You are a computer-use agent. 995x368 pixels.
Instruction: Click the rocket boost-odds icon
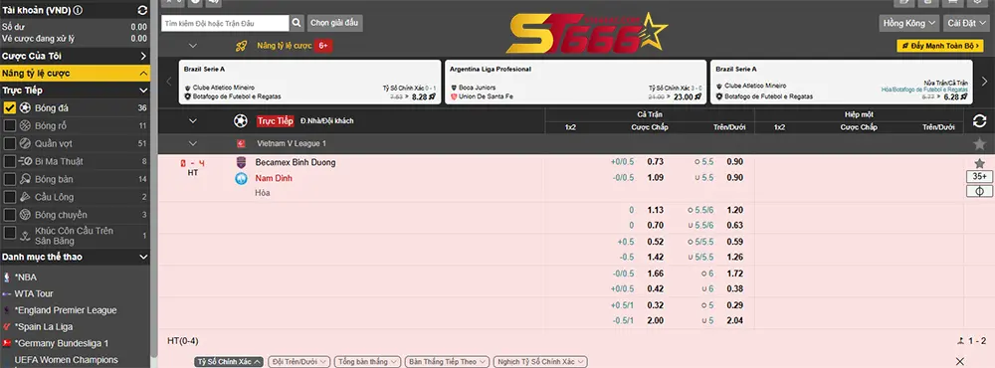click(241, 46)
